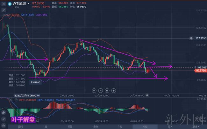
Task: Click the DIFF:-2.40079 MACD value
Action: click(x=27, y=100)
